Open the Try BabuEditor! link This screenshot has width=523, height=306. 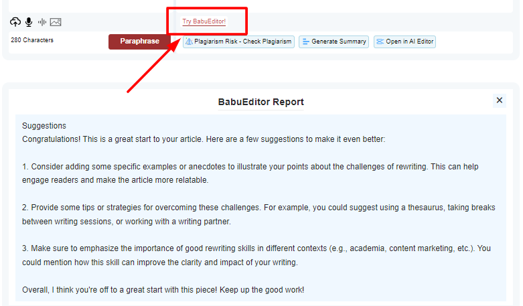(204, 21)
